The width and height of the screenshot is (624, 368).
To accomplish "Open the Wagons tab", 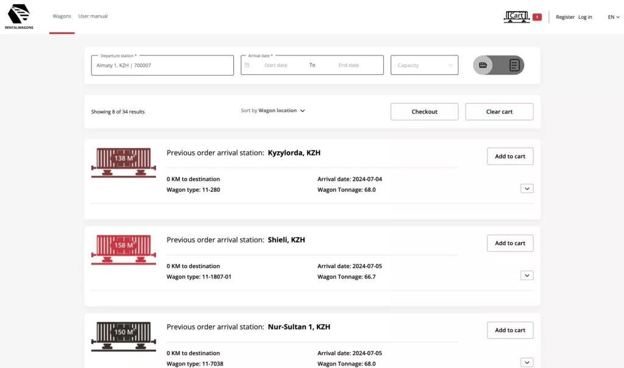I will pos(62,16).
